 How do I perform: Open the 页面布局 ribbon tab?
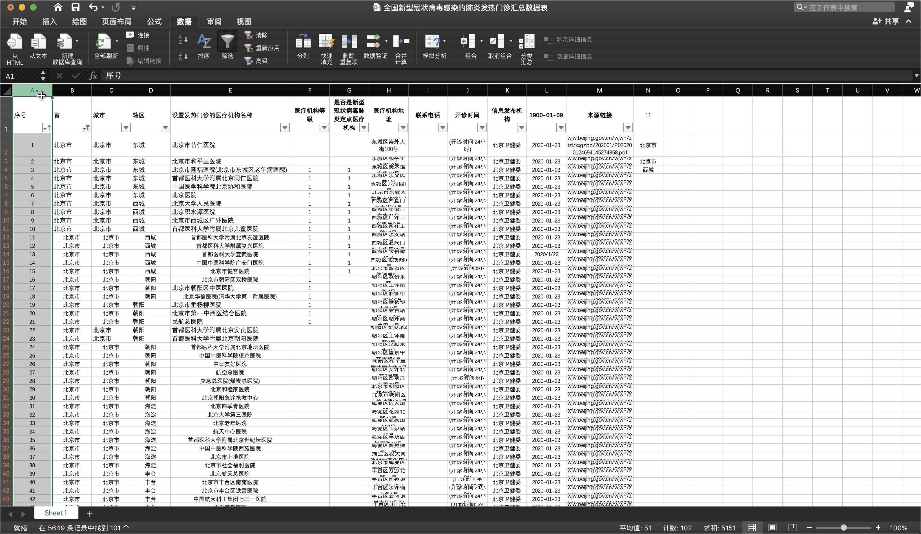click(x=117, y=21)
